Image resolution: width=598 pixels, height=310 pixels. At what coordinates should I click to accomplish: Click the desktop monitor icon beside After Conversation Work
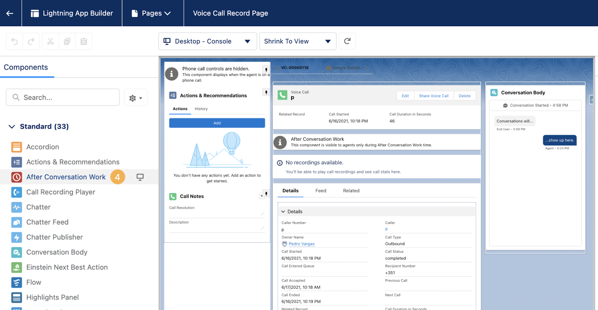[x=140, y=177]
